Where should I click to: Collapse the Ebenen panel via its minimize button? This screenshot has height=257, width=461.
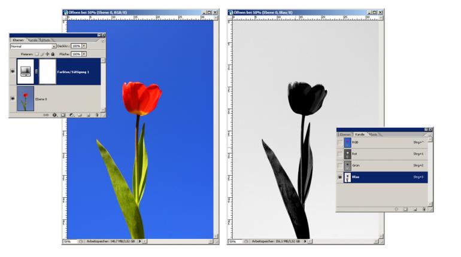[x=99, y=35]
